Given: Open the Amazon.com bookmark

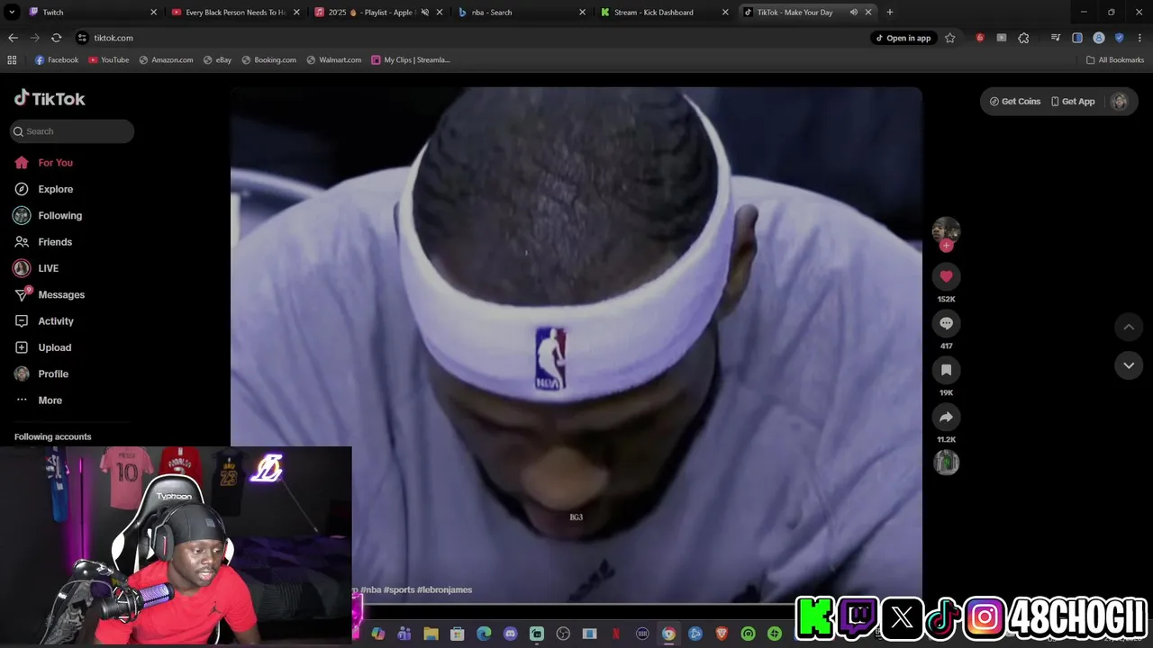Looking at the screenshot, I should [x=166, y=60].
